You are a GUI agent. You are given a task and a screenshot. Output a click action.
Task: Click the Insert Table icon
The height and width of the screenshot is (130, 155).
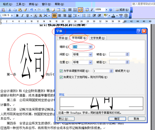point(58,10)
